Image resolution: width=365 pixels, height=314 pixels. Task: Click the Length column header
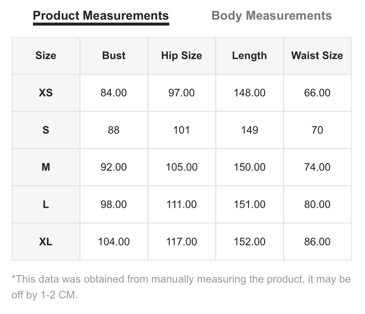250,56
